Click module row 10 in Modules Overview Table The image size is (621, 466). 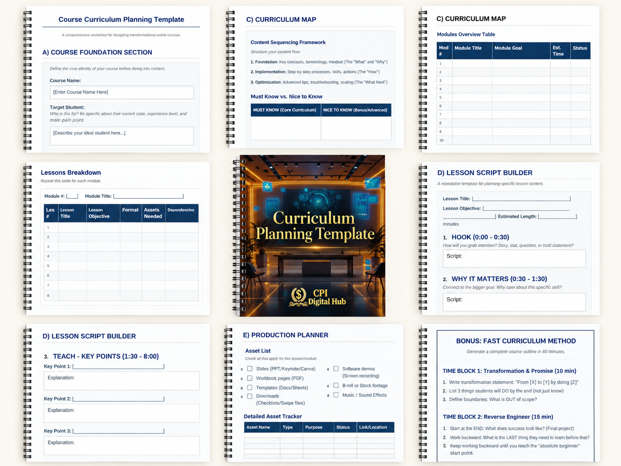point(514,140)
